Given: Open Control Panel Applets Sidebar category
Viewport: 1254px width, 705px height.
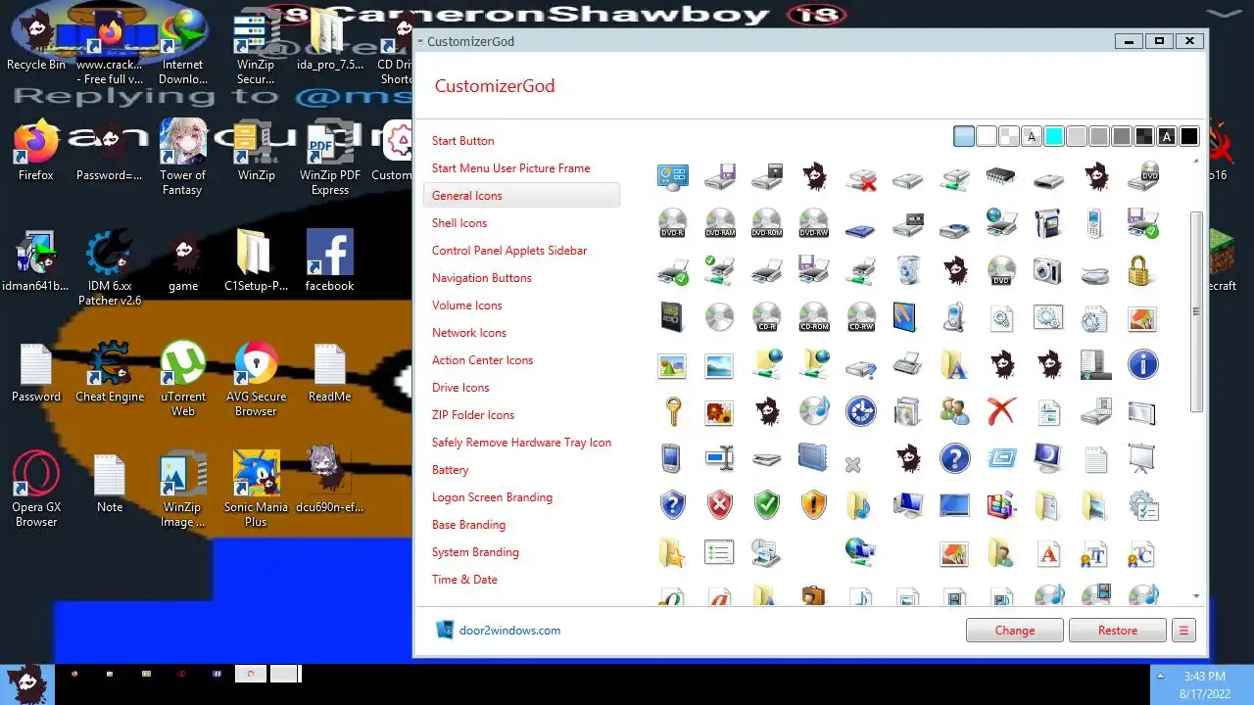Looking at the screenshot, I should (x=509, y=251).
